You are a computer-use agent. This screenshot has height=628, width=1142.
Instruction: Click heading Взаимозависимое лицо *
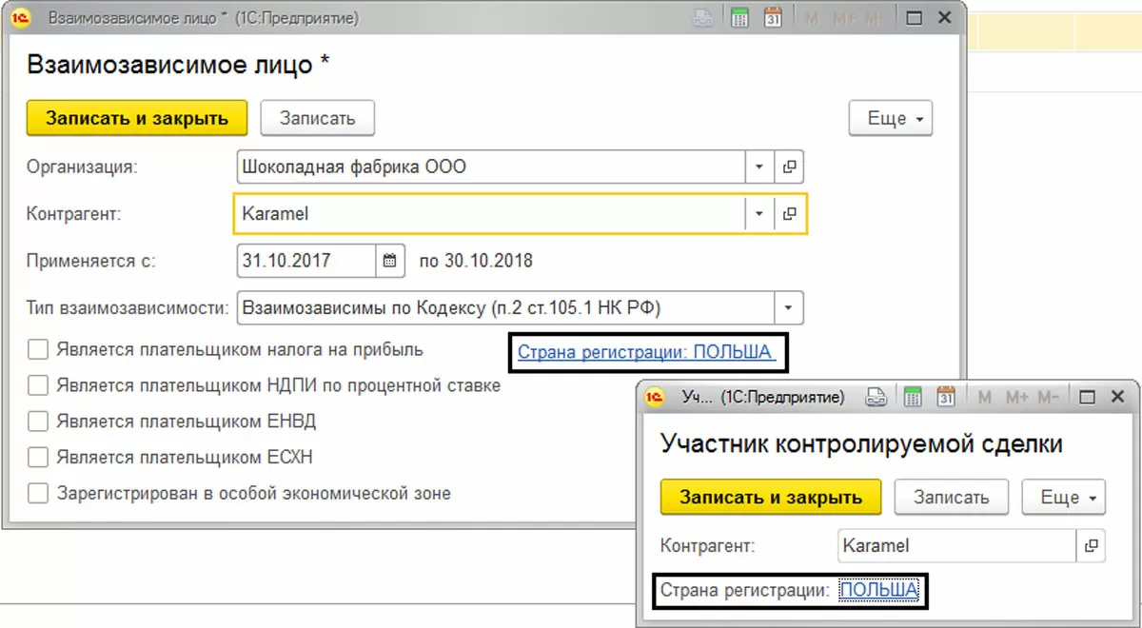coord(178,65)
